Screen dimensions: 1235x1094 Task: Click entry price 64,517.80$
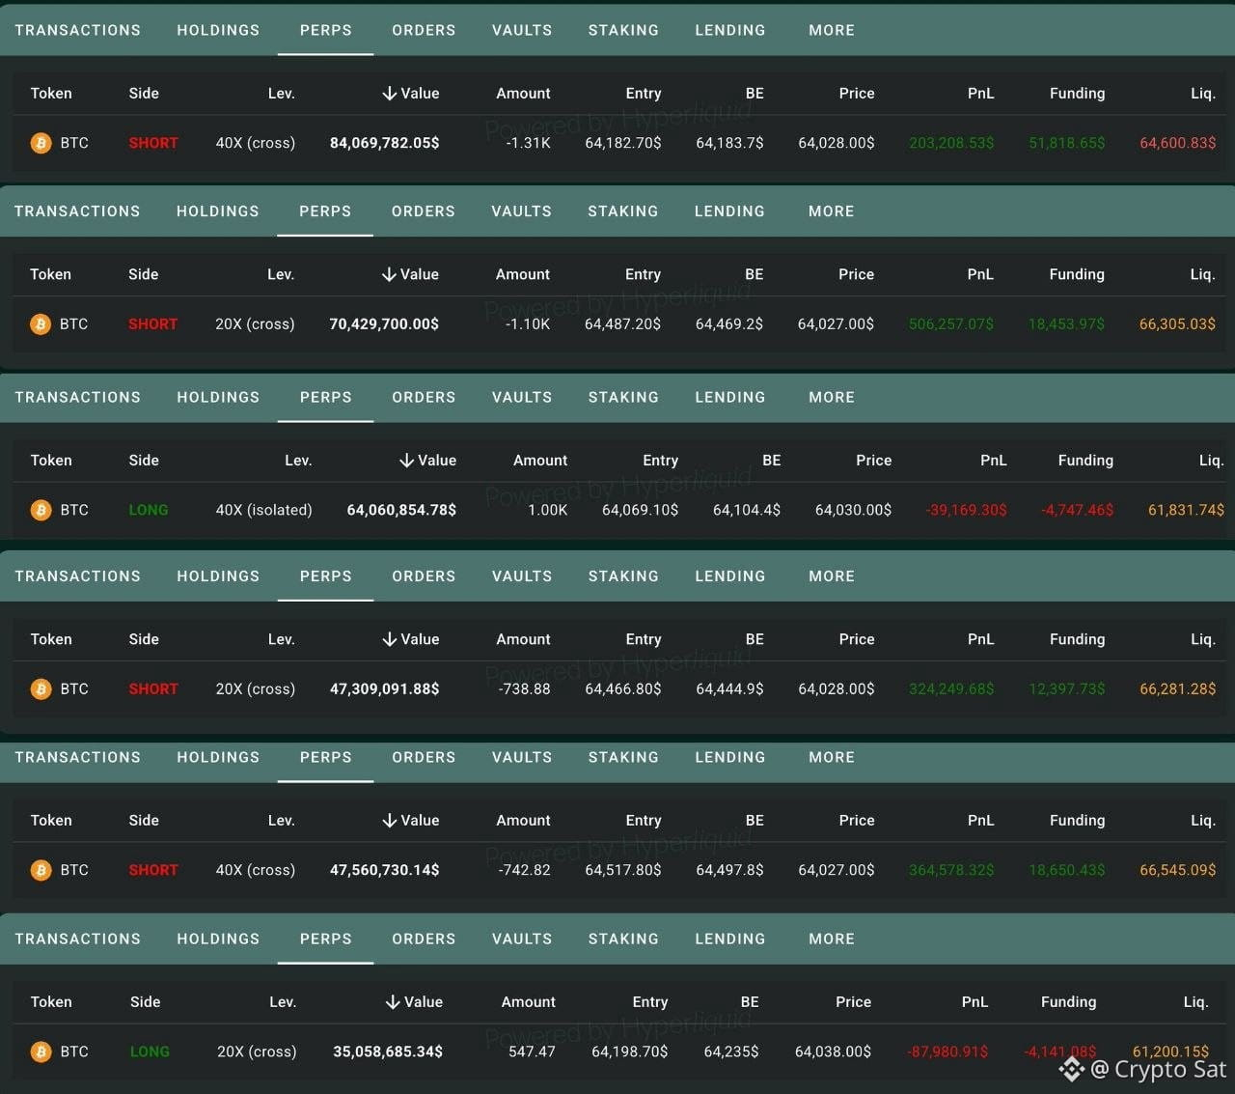point(623,870)
